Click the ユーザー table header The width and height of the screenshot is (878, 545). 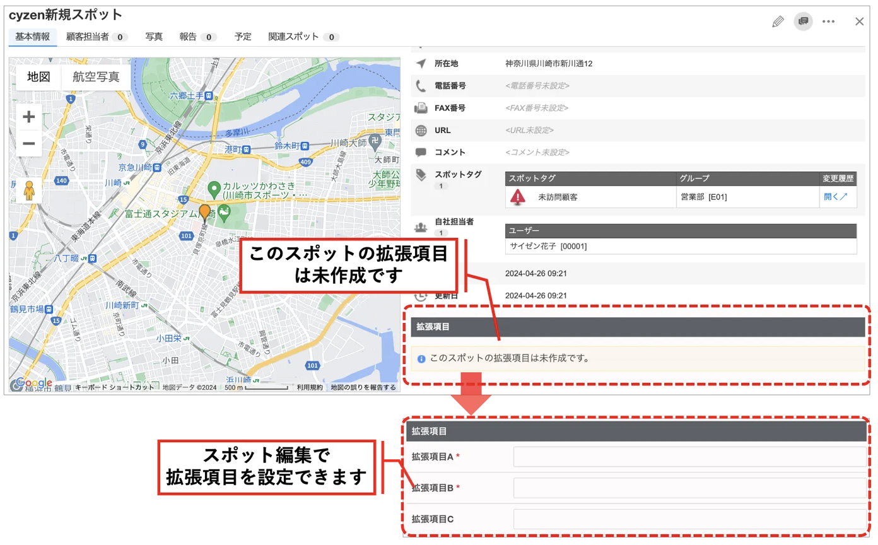click(681, 231)
